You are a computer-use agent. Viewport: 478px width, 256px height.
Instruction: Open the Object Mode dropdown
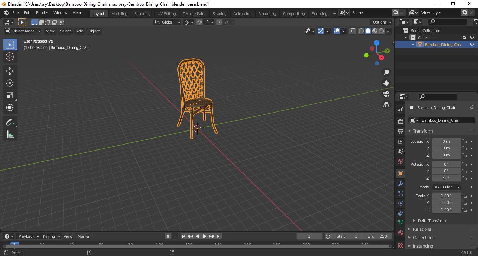click(23, 31)
